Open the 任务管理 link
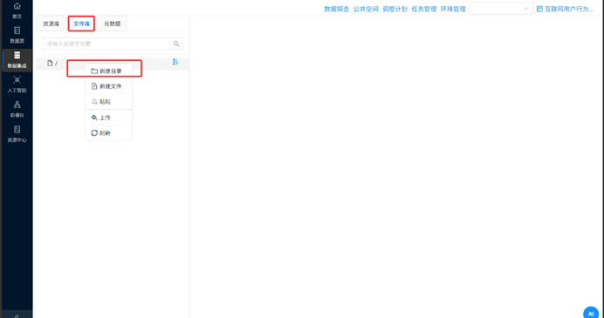This screenshot has height=318, width=604. point(424,9)
